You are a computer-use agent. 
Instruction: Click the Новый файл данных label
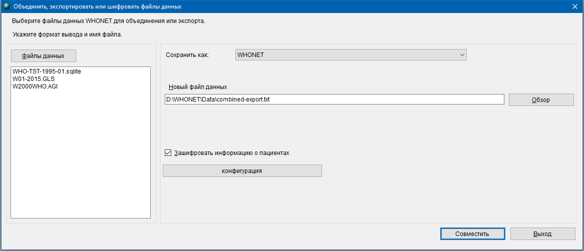198,86
